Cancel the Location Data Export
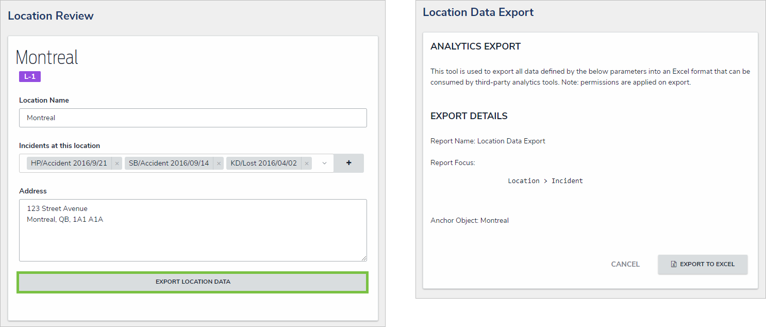766x327 pixels. (x=625, y=264)
